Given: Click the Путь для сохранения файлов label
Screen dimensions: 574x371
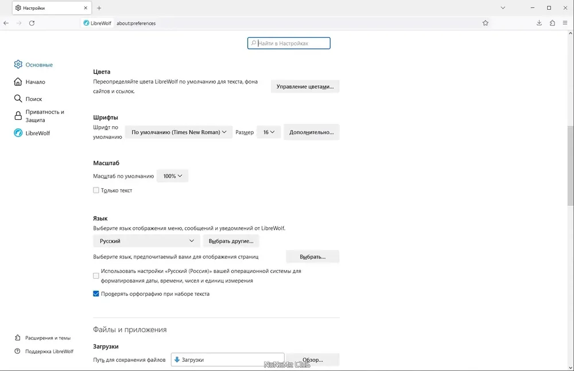Looking at the screenshot, I should point(129,360).
